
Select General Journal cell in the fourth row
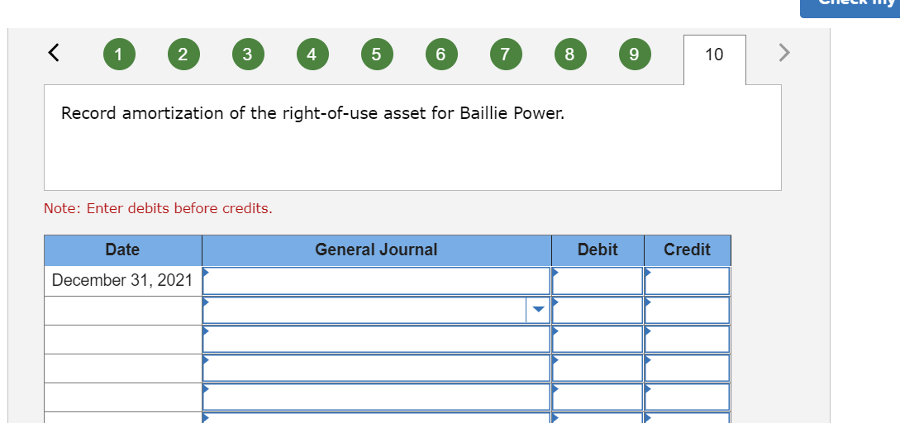click(x=377, y=368)
